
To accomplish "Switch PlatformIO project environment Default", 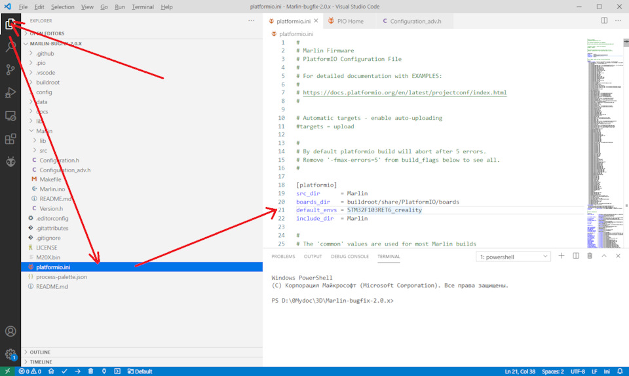I will [140, 371].
